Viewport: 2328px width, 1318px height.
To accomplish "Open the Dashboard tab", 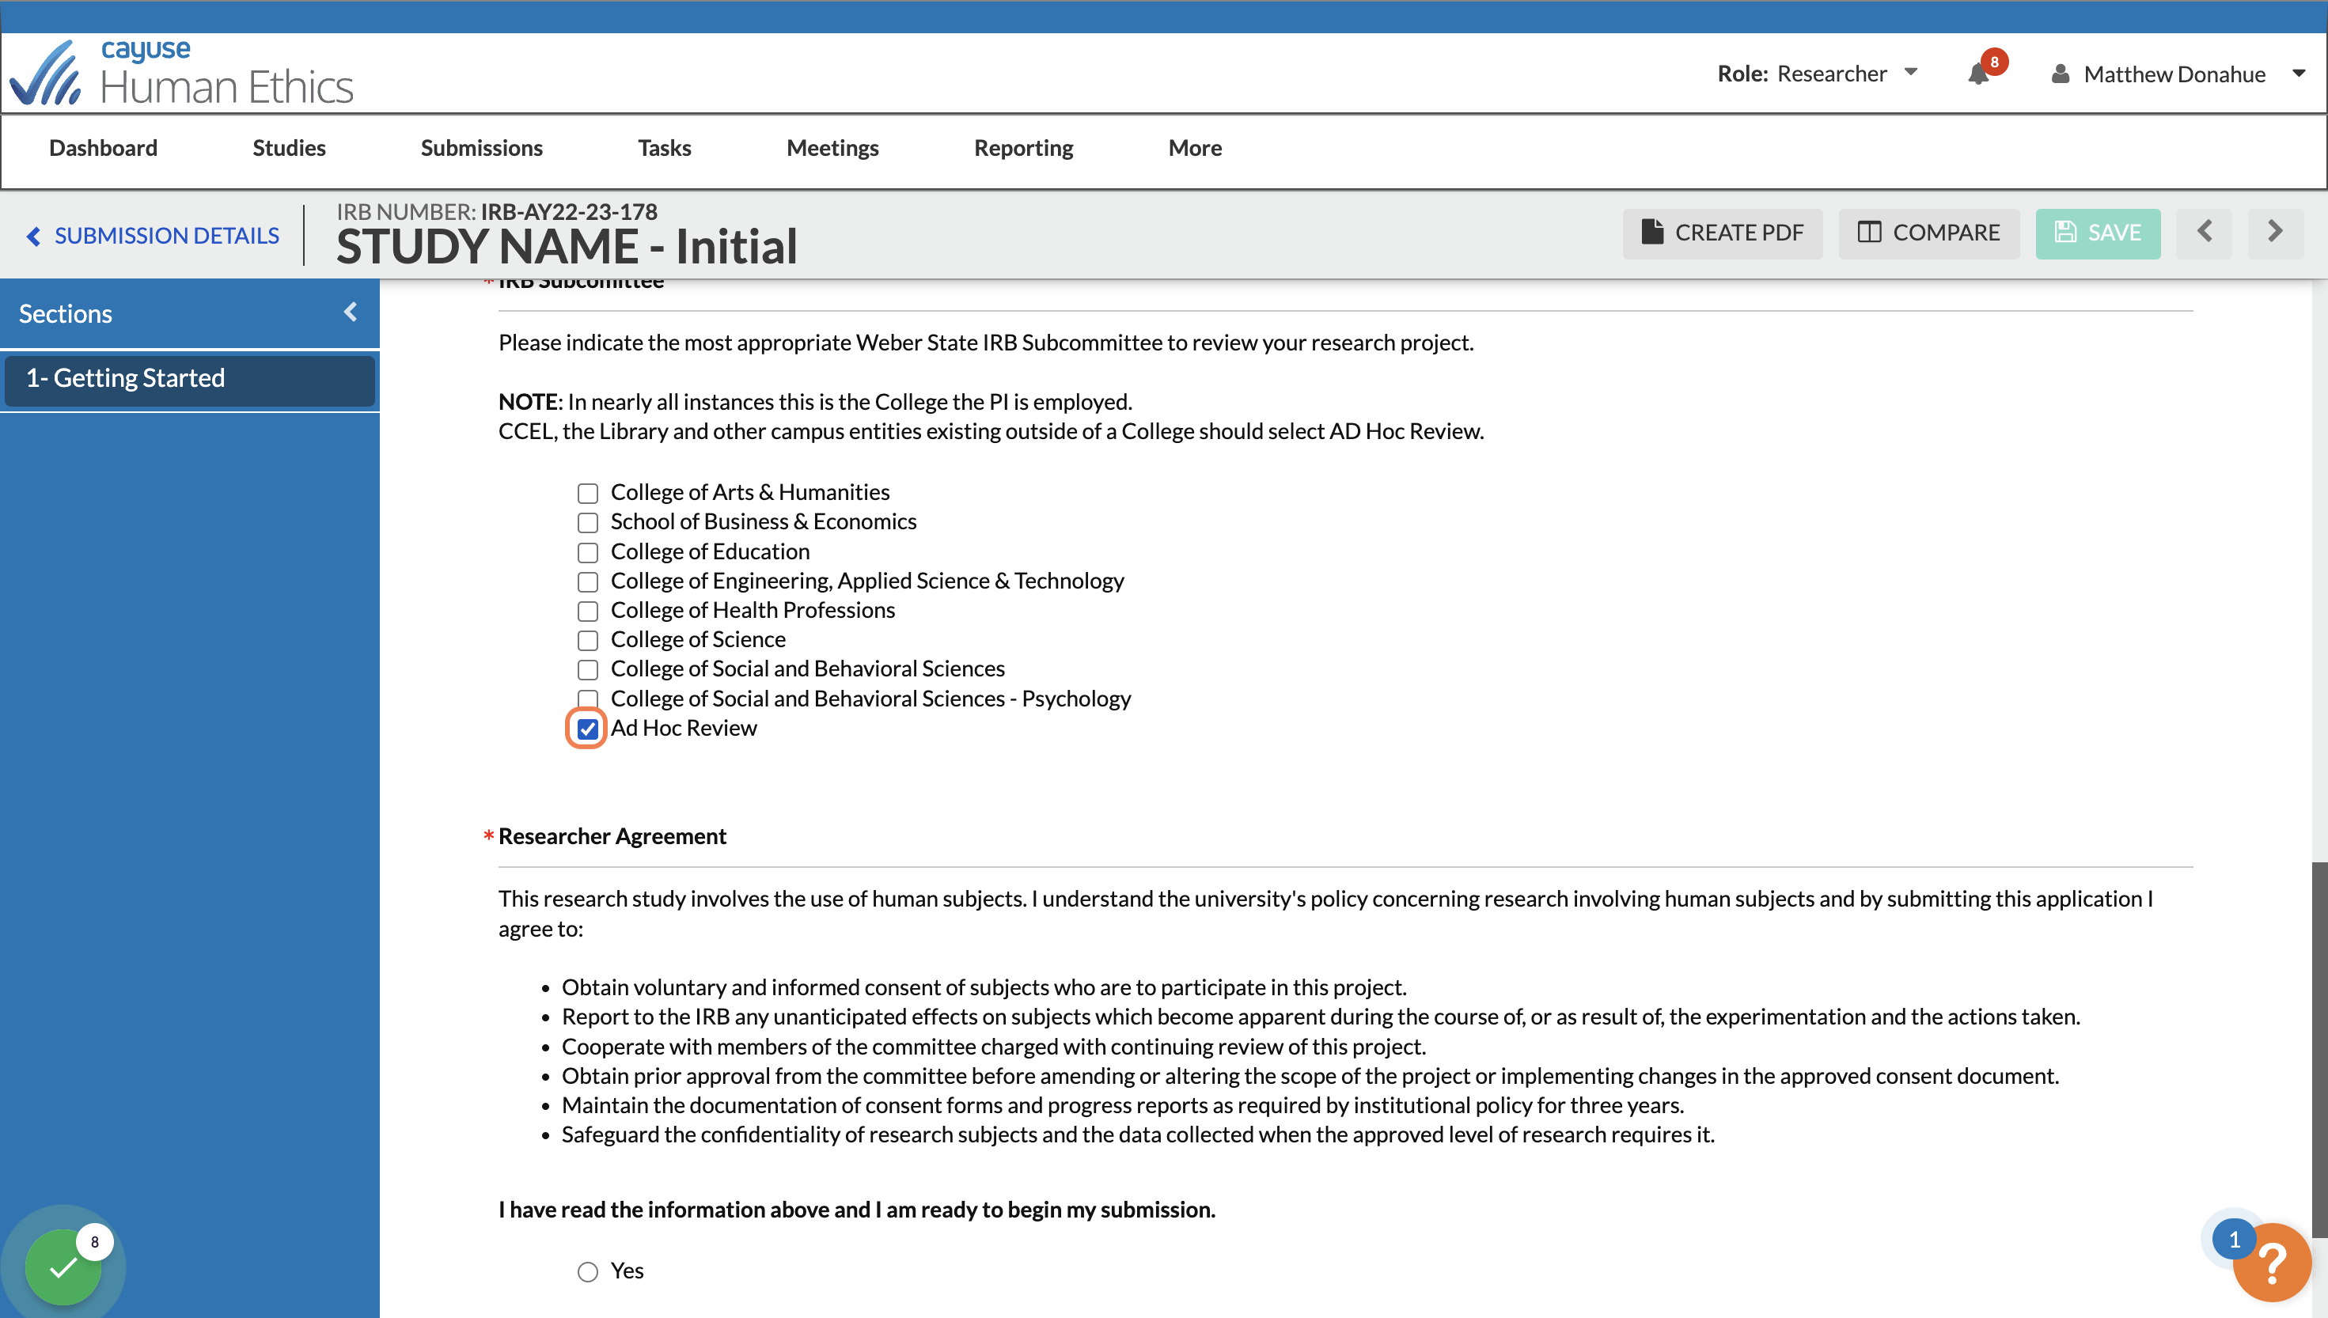I will [103, 148].
